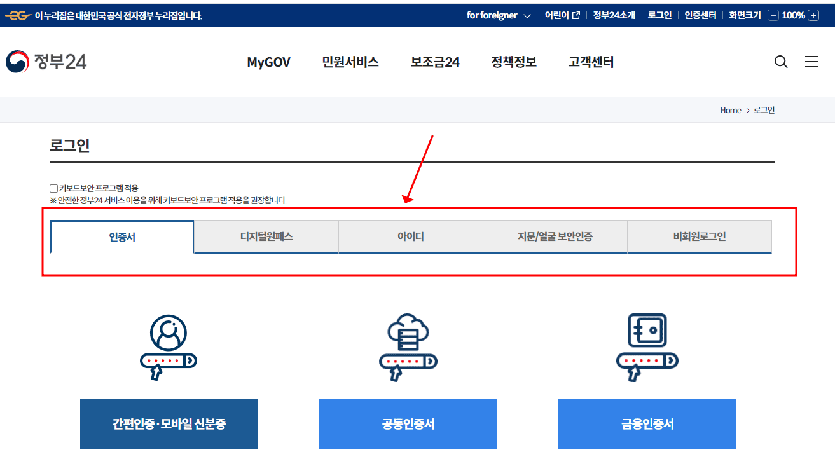Click the external-link icon beside 어린이
Screen dimensions: 835x466
(x=576, y=15)
